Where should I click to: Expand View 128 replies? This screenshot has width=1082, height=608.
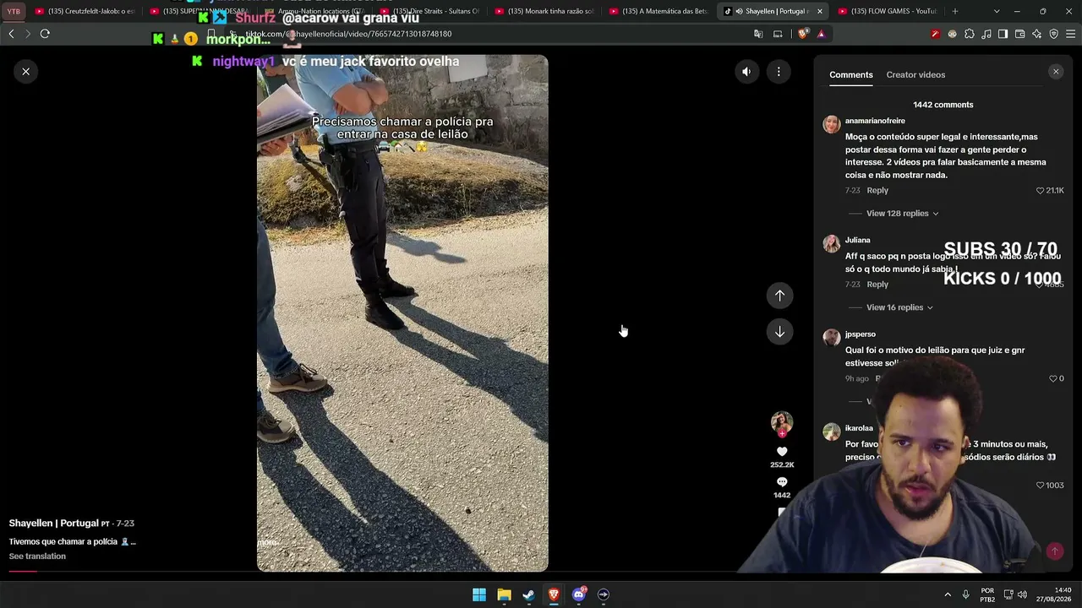click(x=902, y=214)
